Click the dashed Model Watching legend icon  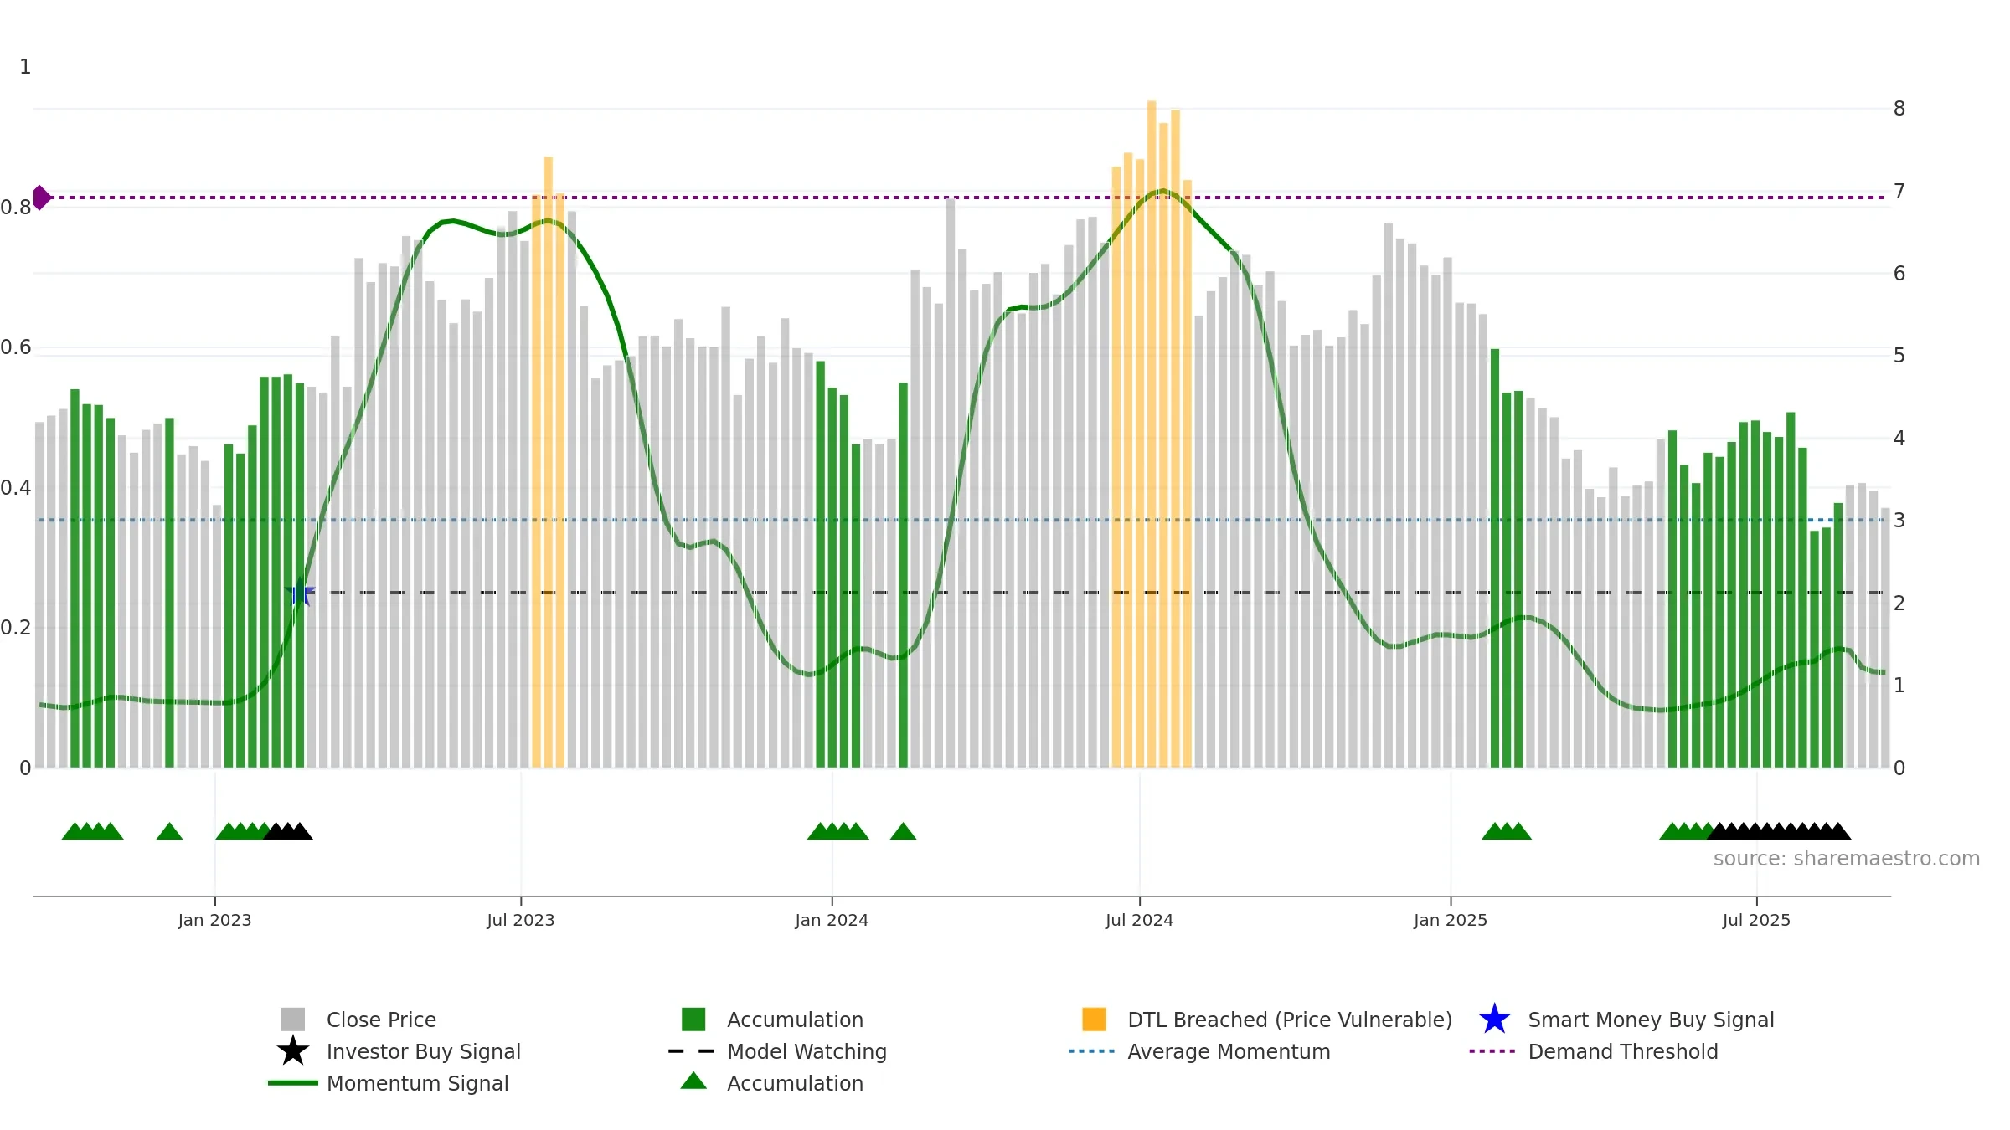692,1050
